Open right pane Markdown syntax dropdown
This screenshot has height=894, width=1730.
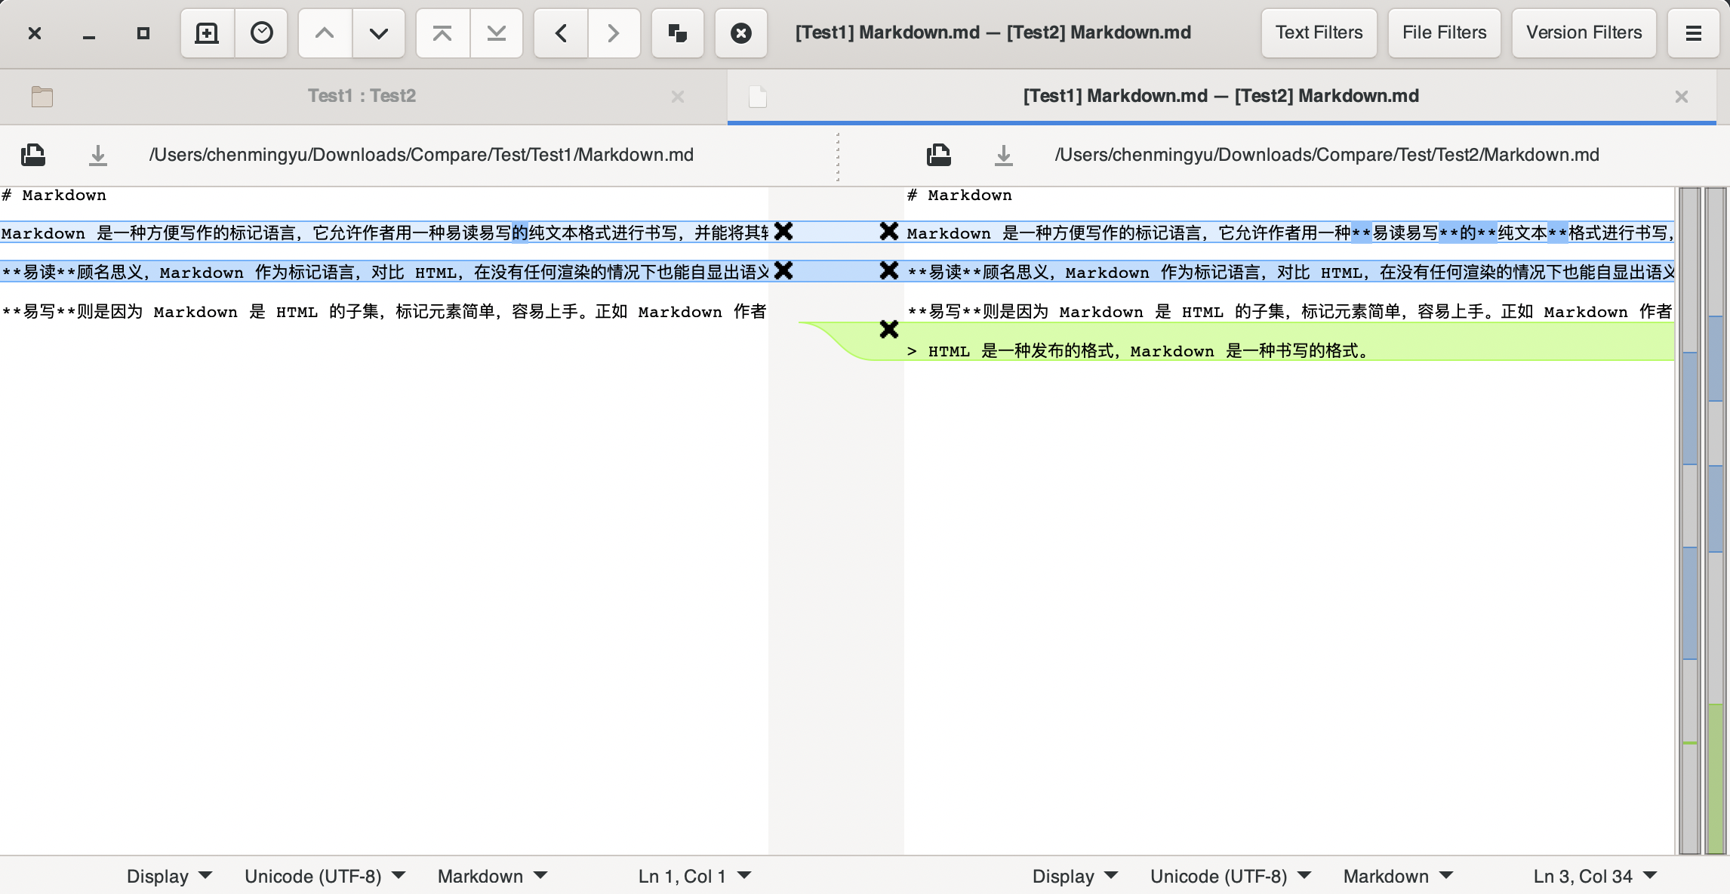1398,877
